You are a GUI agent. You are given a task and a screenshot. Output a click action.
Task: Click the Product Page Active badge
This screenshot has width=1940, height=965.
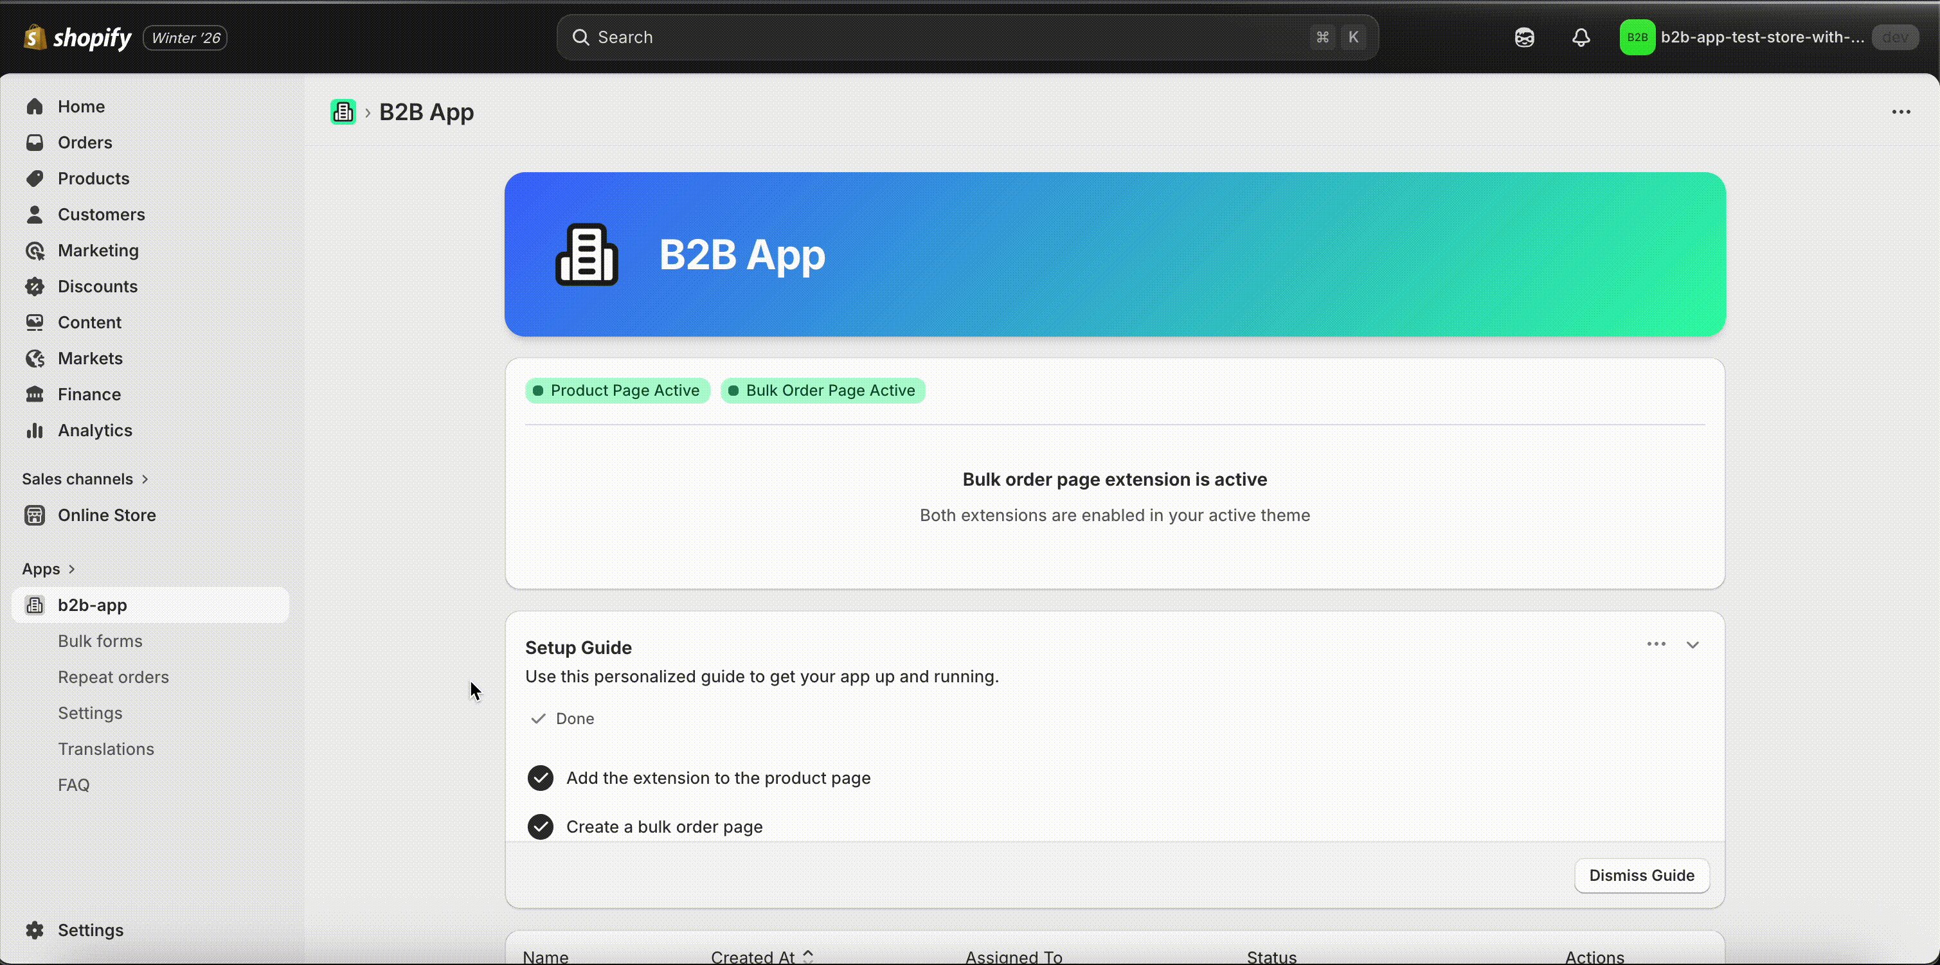point(618,391)
